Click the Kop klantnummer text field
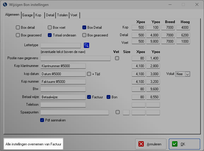Image resolution: width=204 pixels, height=151 pixels. pos(63,66)
